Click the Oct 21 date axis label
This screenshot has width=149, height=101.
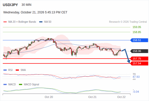[92, 97]
